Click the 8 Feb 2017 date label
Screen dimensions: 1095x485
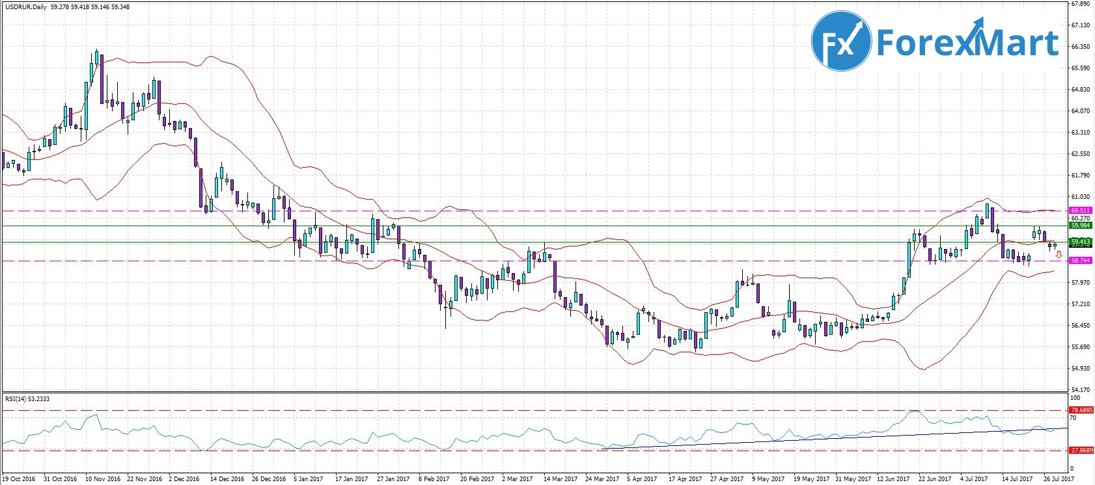click(x=434, y=479)
